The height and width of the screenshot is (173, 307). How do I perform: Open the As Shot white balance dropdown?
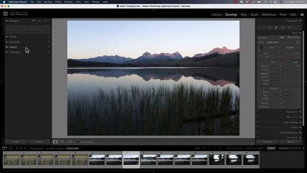coord(290,48)
